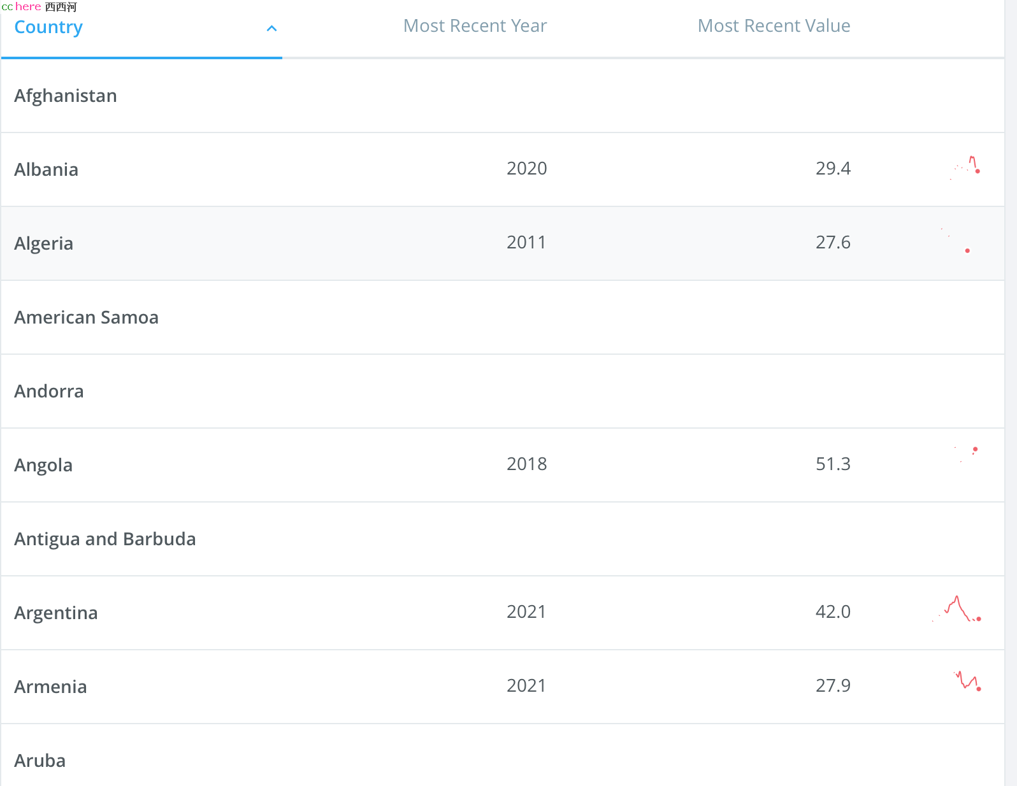
Task: Sort by Most Recent Value column
Action: coord(774,26)
